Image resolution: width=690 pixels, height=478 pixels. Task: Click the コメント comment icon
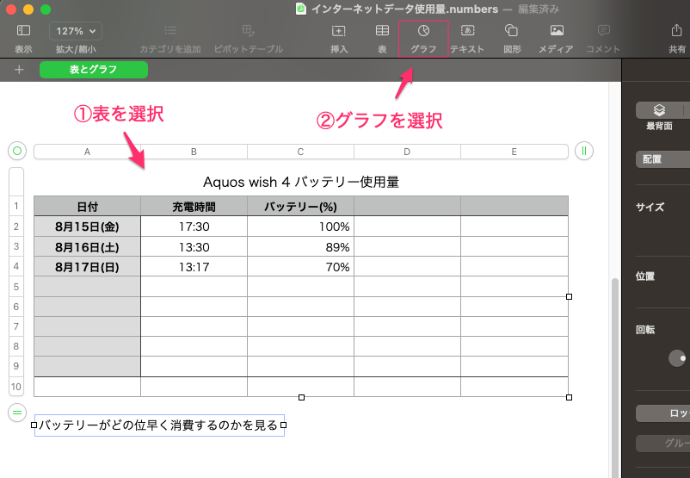point(603,30)
